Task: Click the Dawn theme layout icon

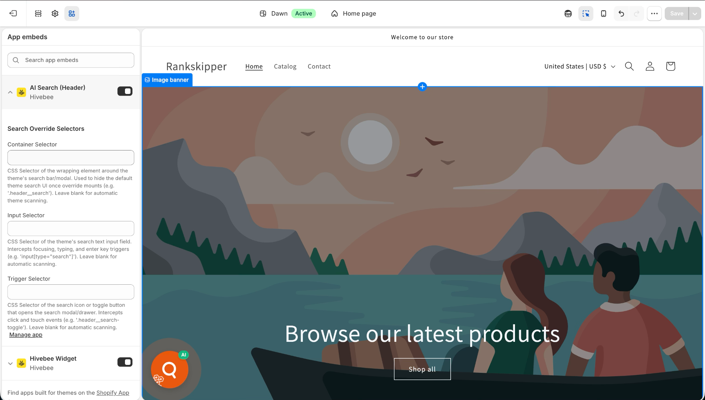Action: [x=263, y=13]
